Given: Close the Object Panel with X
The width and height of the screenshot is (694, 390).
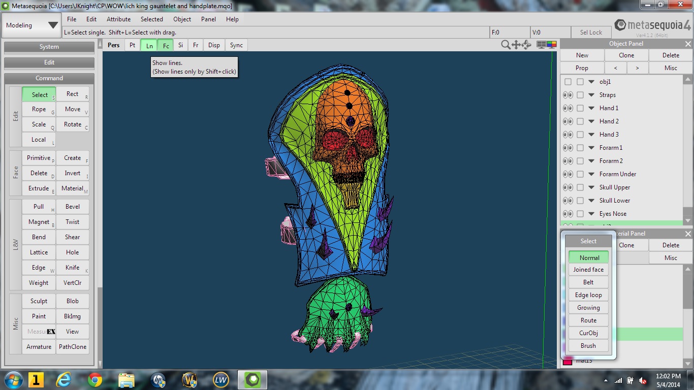Looking at the screenshot, I should [688, 44].
